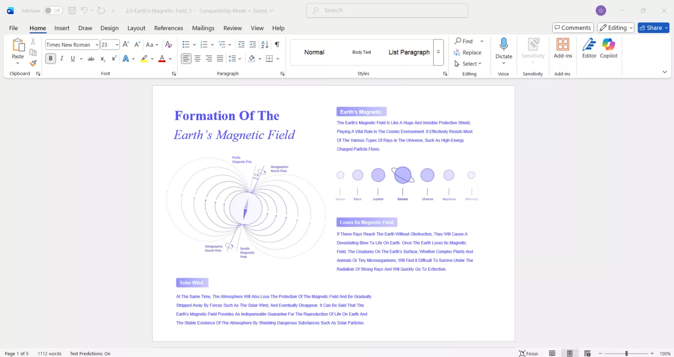Open the Editor proofing tool
Screen dimensions: 674x357
click(589, 49)
